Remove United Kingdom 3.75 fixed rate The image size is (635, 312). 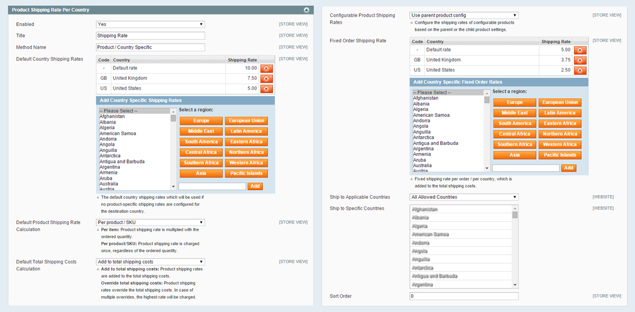tap(580, 60)
